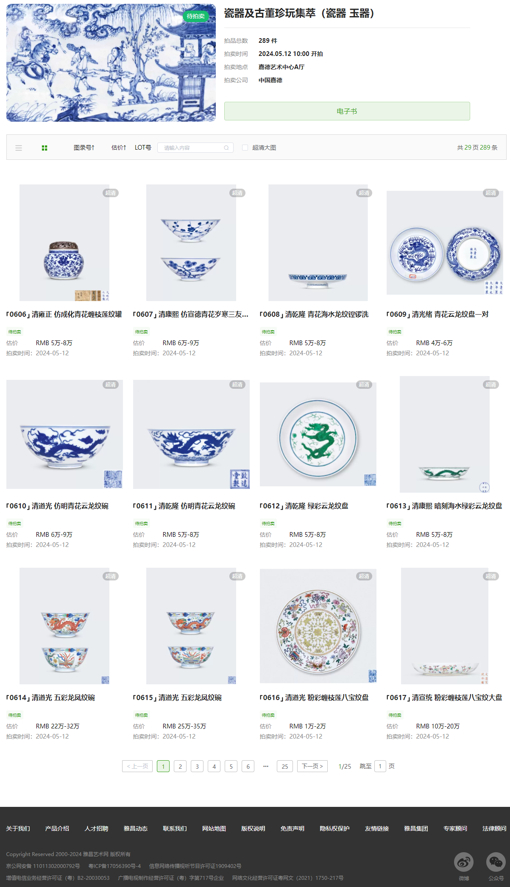Sort by 估价 ascending
510x887 pixels.
click(119, 148)
